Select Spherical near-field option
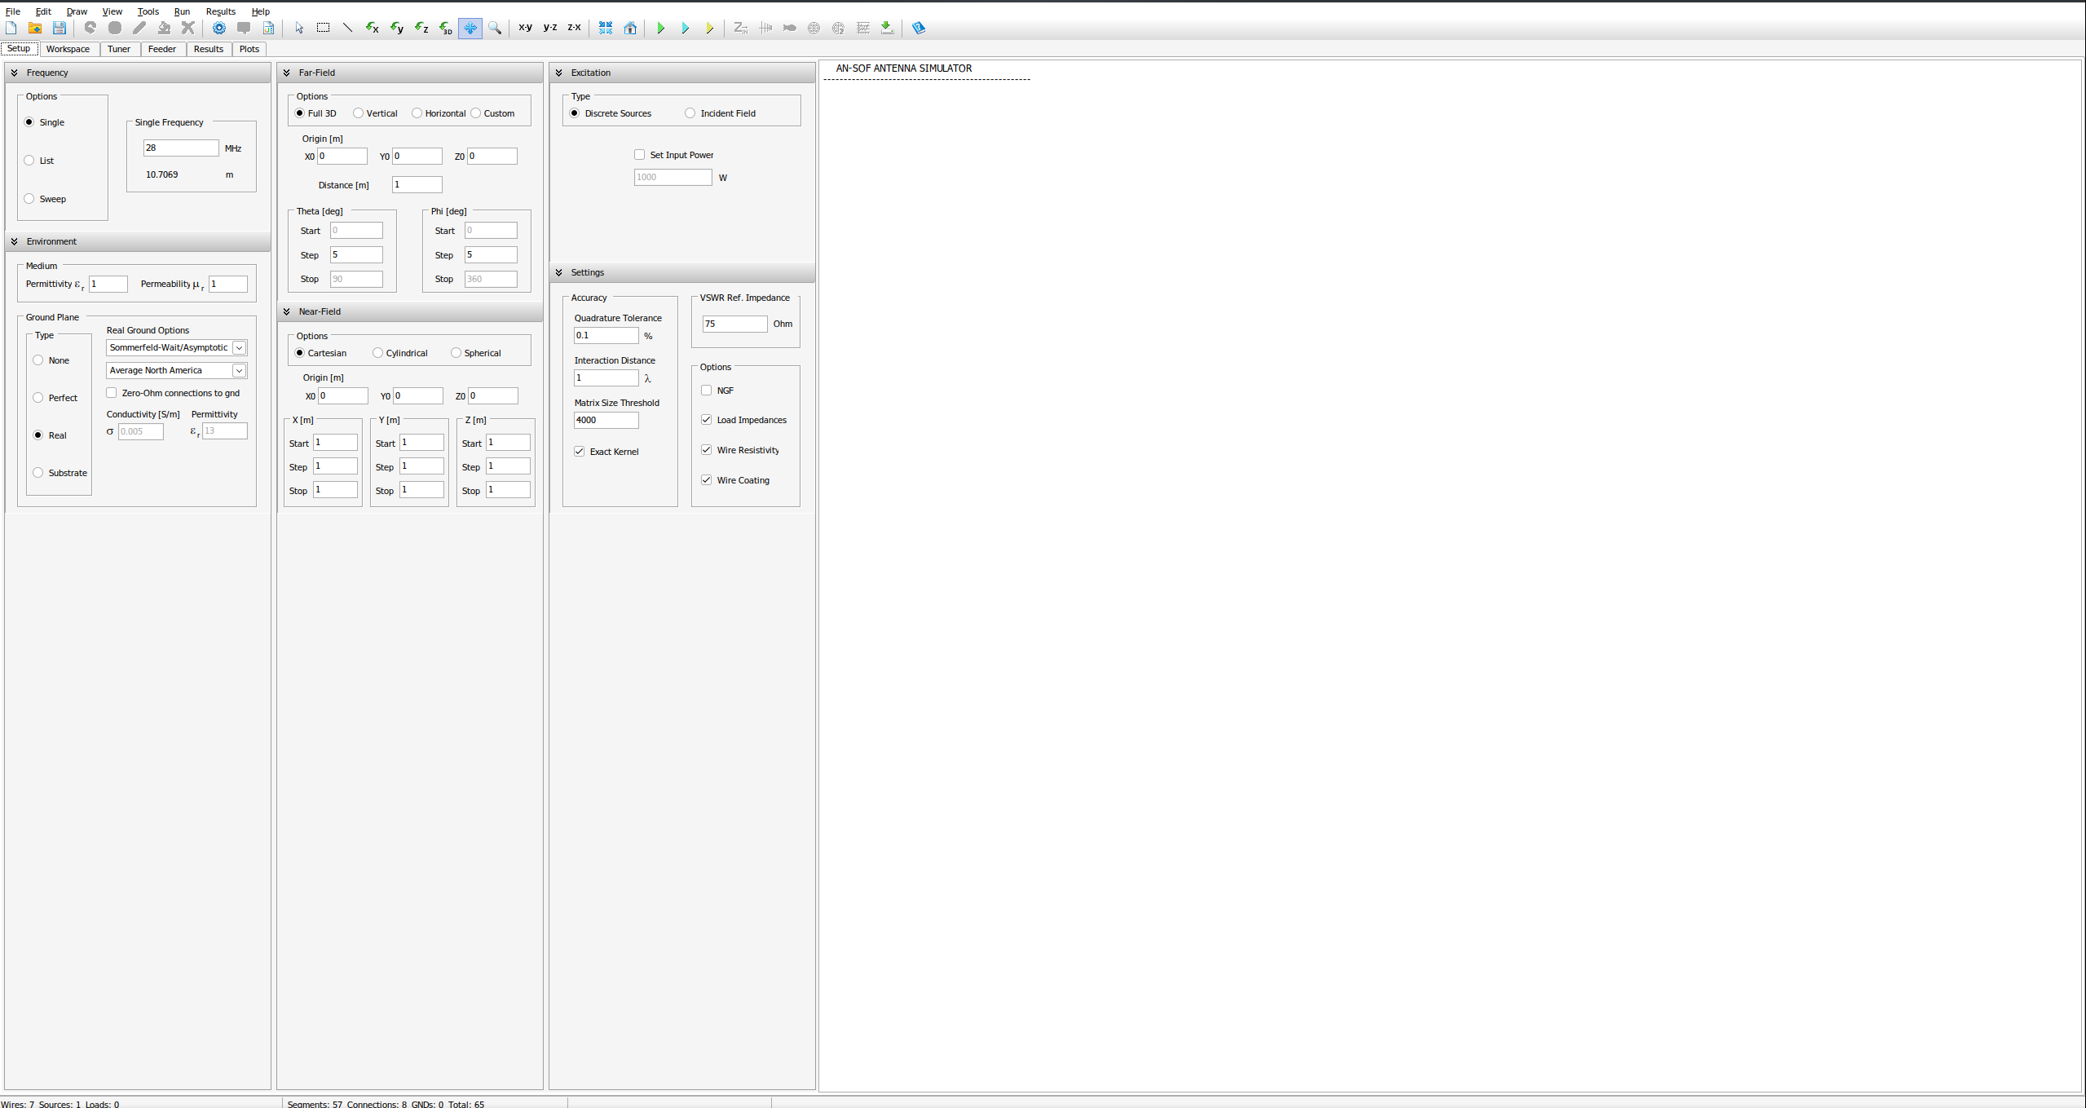 click(456, 353)
